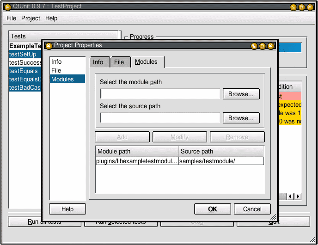Select the ExampleTe root test item
This screenshot has height=245, width=318.
coord(25,46)
